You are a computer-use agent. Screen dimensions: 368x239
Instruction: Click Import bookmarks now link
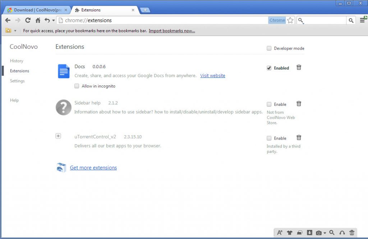[x=172, y=31]
